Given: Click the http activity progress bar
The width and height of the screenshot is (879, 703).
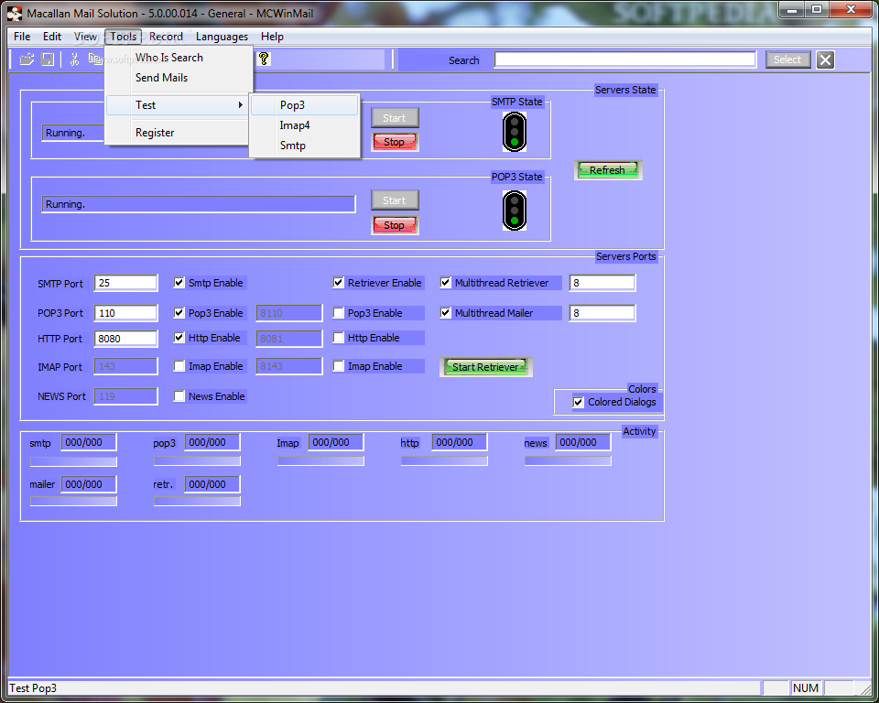Looking at the screenshot, I should (x=445, y=460).
